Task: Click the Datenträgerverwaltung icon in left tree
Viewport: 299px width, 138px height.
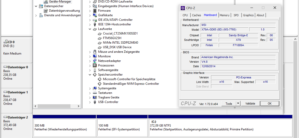Action: click(x=46, y=11)
